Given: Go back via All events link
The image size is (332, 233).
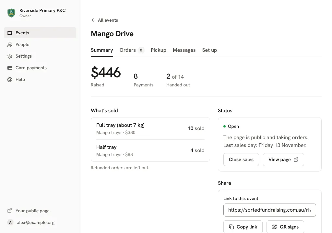Looking at the screenshot, I should click(x=105, y=20).
